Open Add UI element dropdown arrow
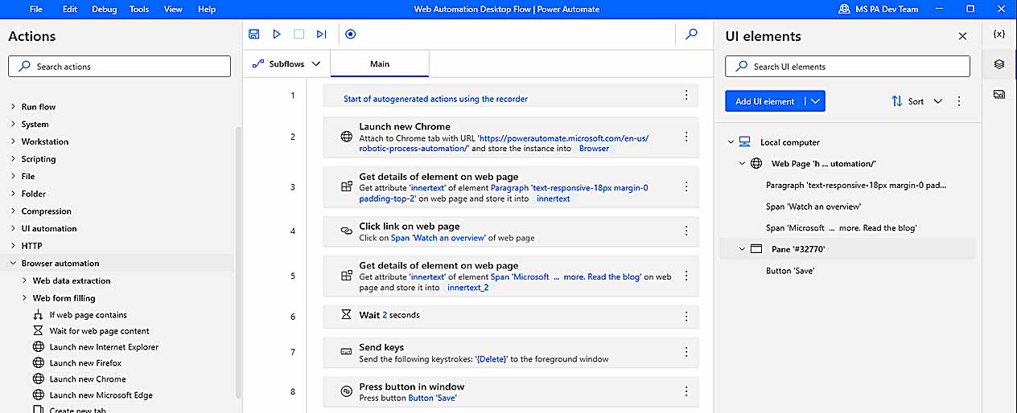The width and height of the screenshot is (1017, 413). pyautogui.click(x=816, y=101)
